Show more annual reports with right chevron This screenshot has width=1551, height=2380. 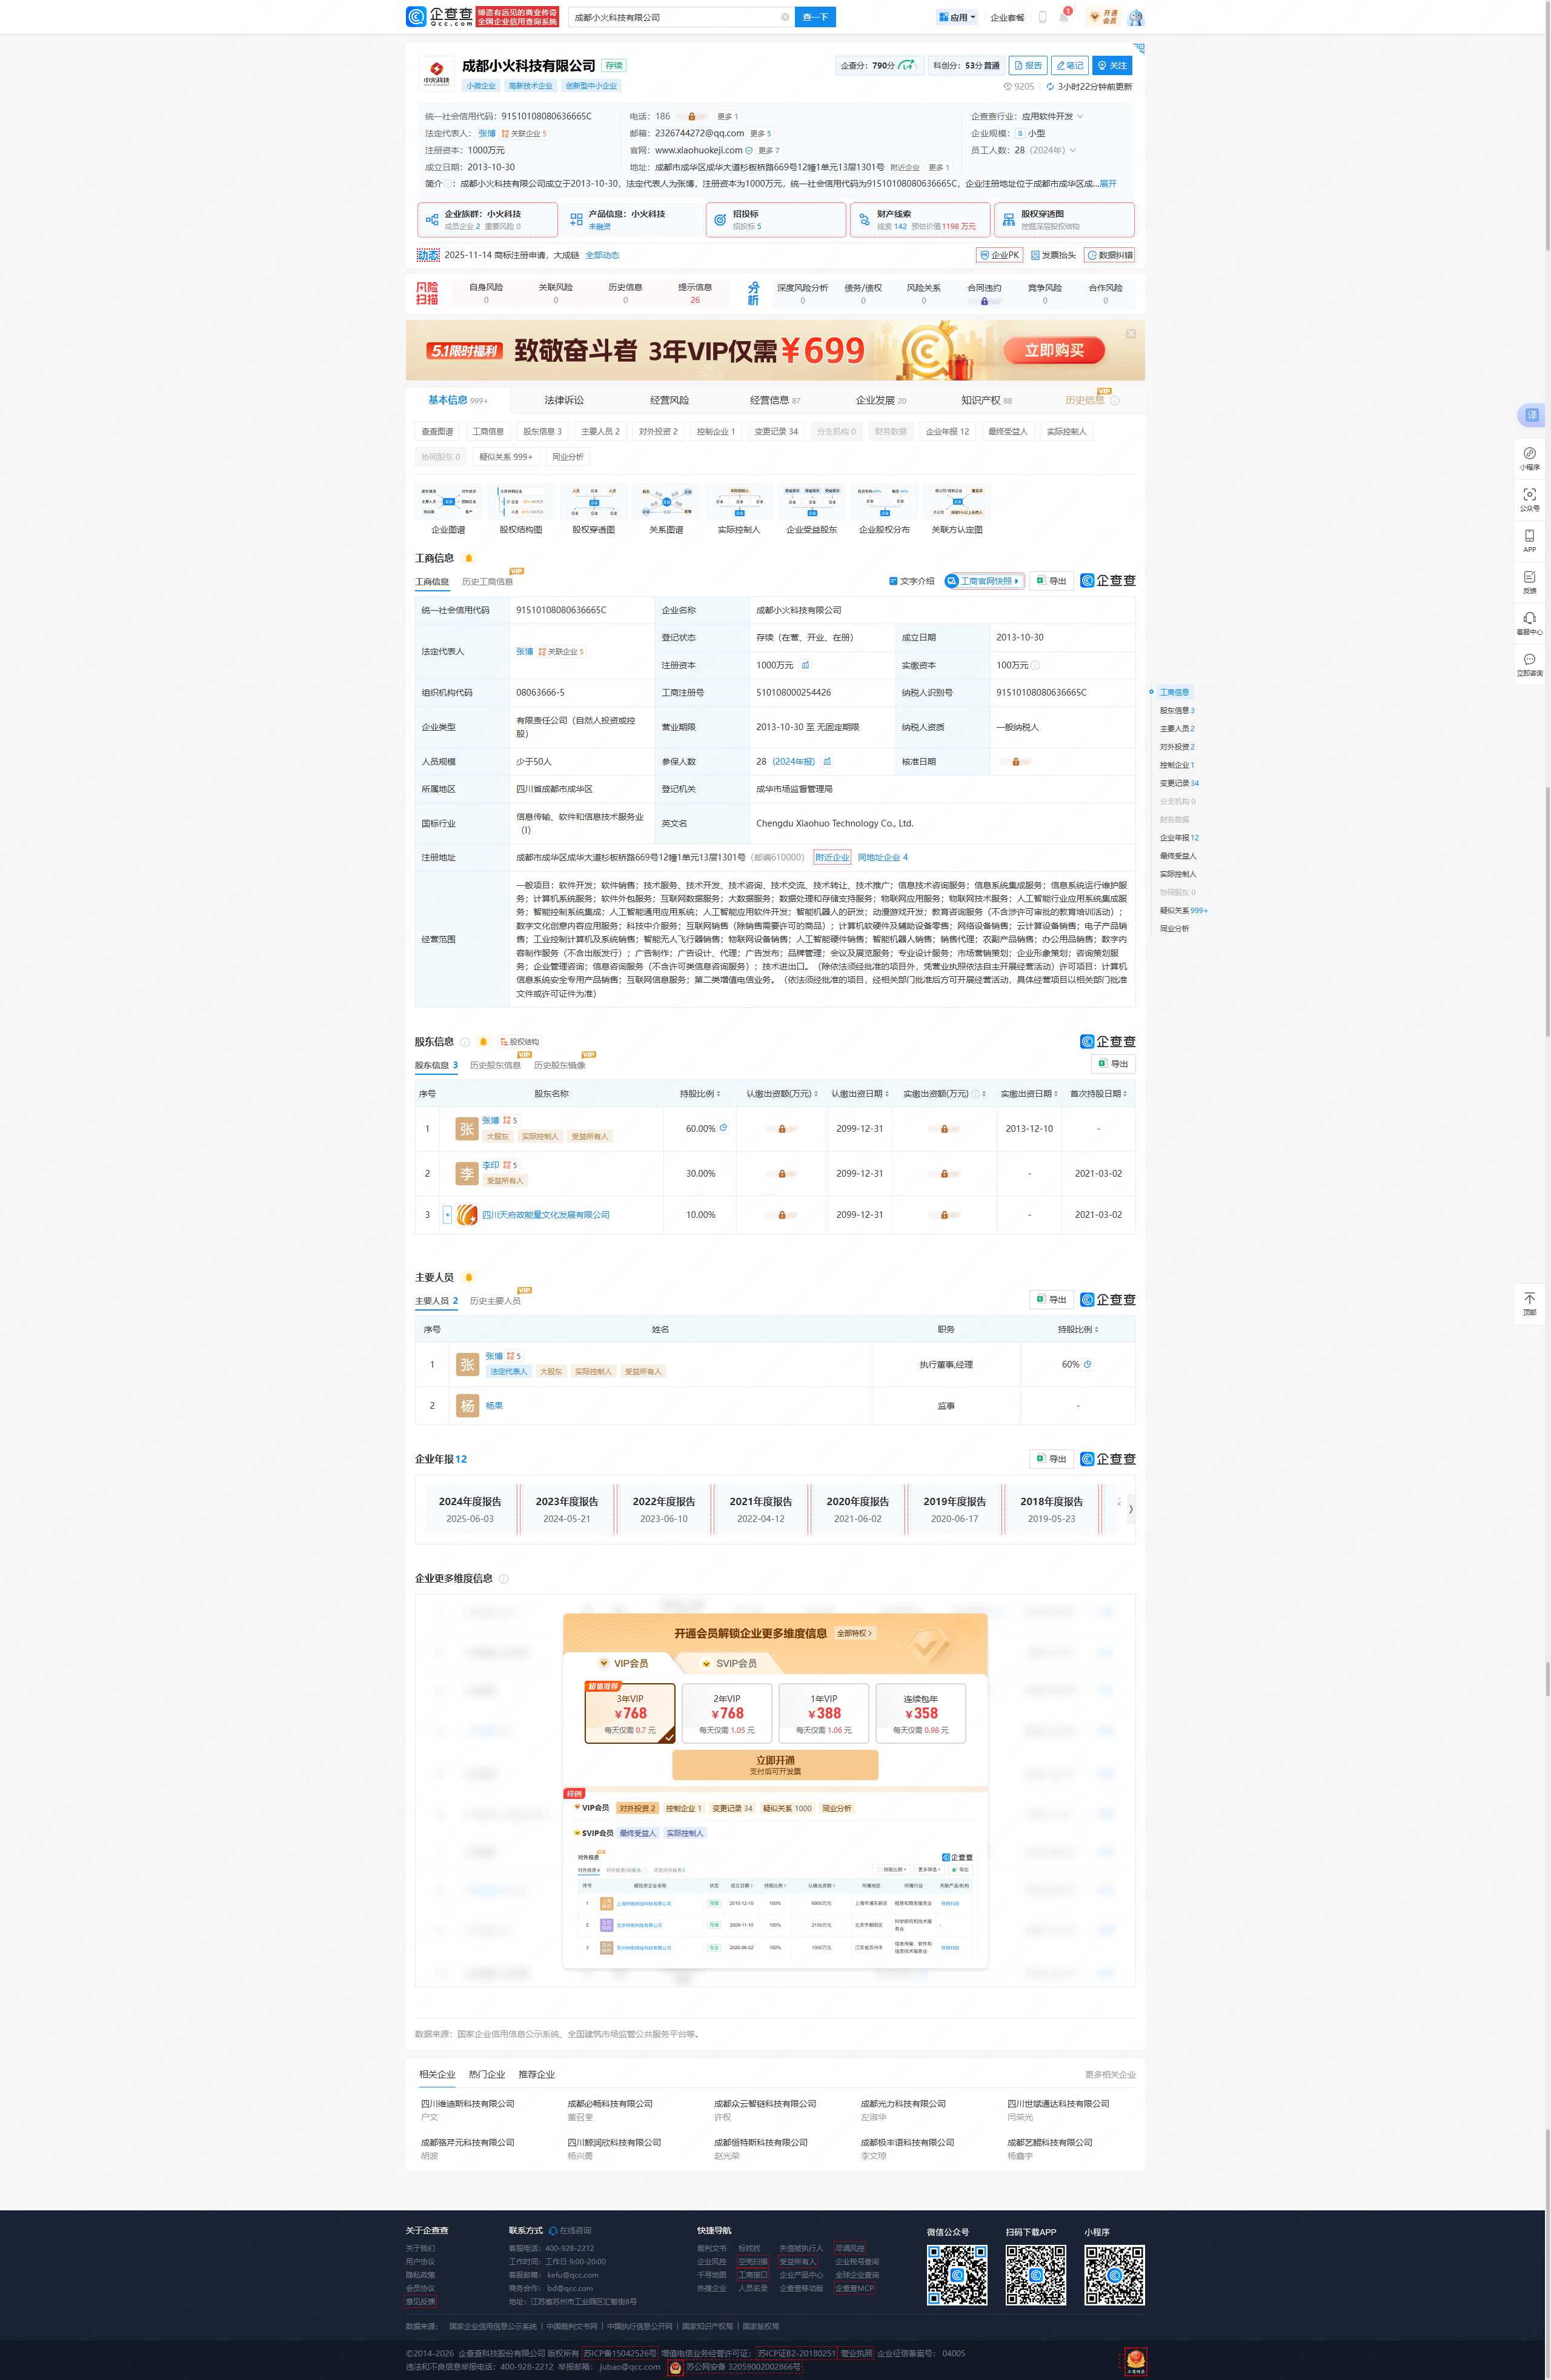pos(1131,1509)
